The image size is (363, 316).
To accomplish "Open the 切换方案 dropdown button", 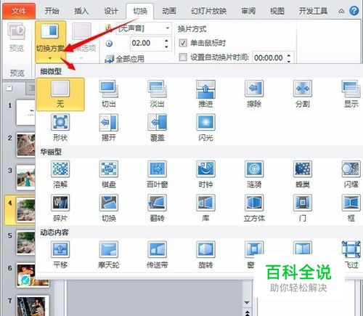I will 50,41.
